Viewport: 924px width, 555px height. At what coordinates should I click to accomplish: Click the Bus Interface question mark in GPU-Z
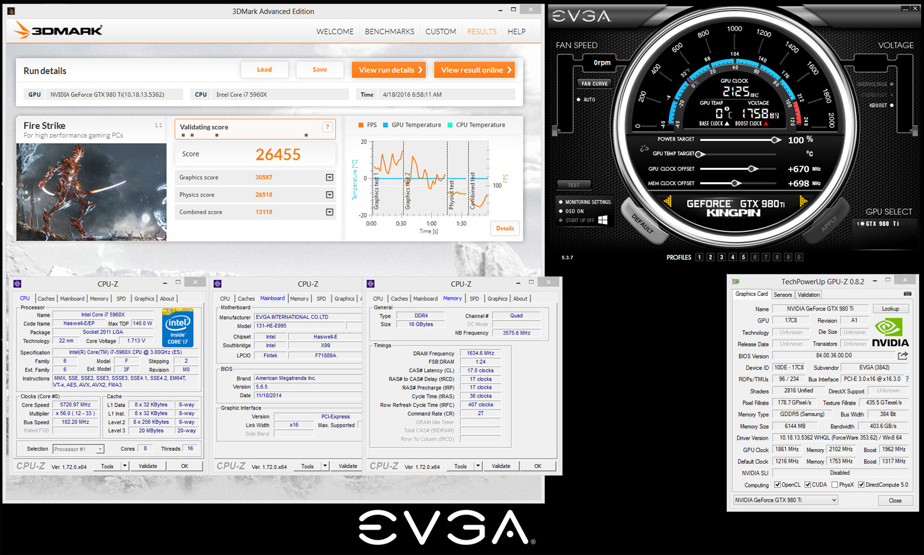tap(907, 379)
